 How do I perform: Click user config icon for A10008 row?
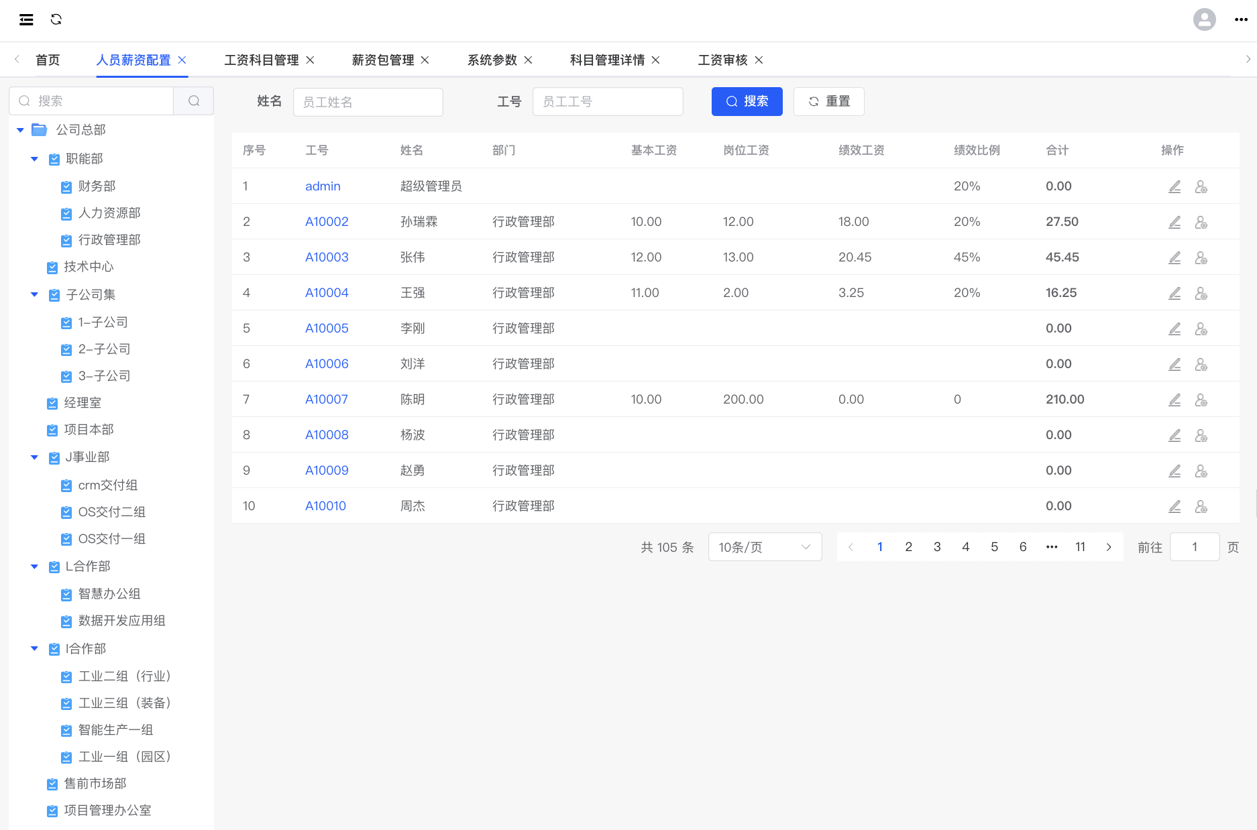click(1201, 435)
